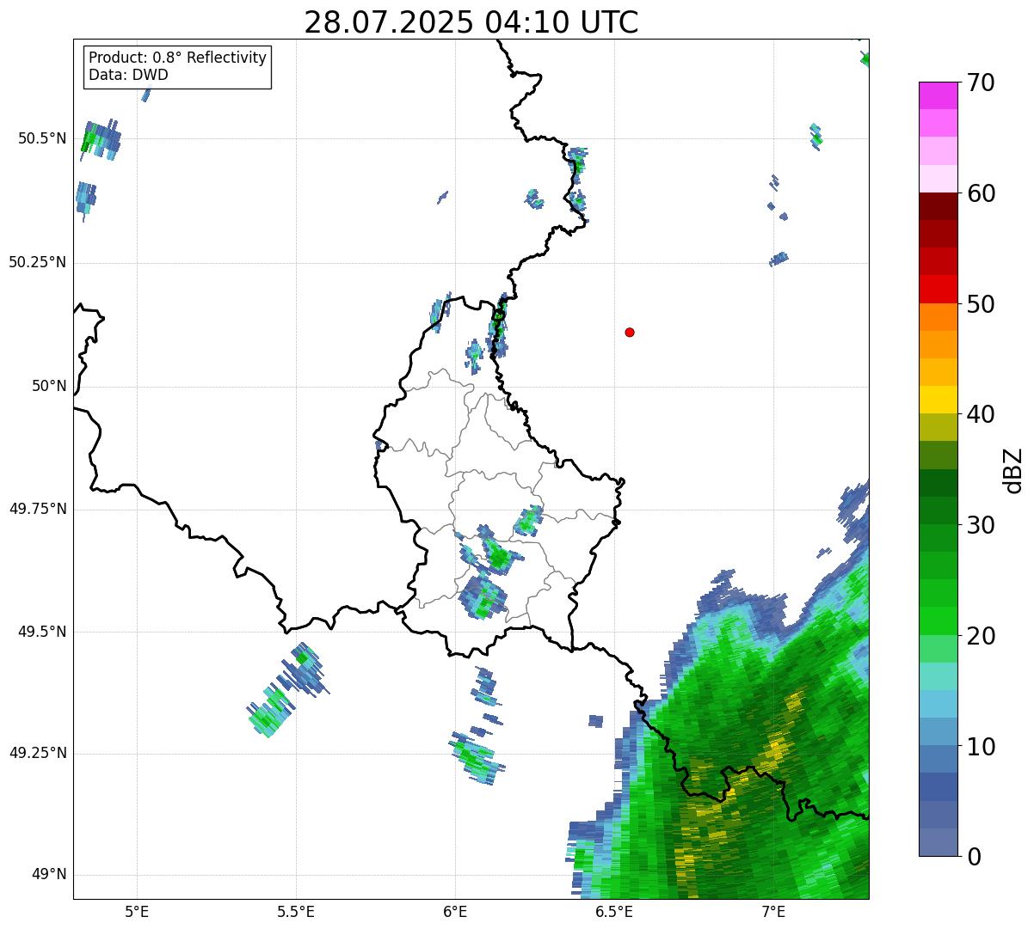The height and width of the screenshot is (929, 1034).
Task: Click the "Product: 0.8° Reflectivity" text
Action: pos(178,58)
